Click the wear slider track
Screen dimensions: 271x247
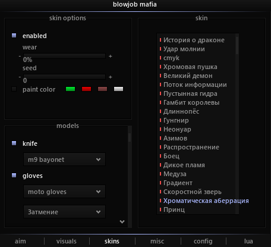point(64,56)
